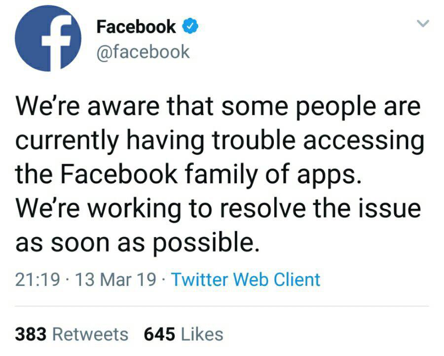444x356 pixels.
Task: Click the divider line above Retweets
Action: [222, 306]
